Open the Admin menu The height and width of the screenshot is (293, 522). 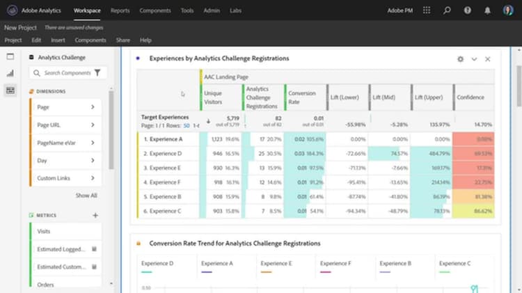click(x=212, y=10)
